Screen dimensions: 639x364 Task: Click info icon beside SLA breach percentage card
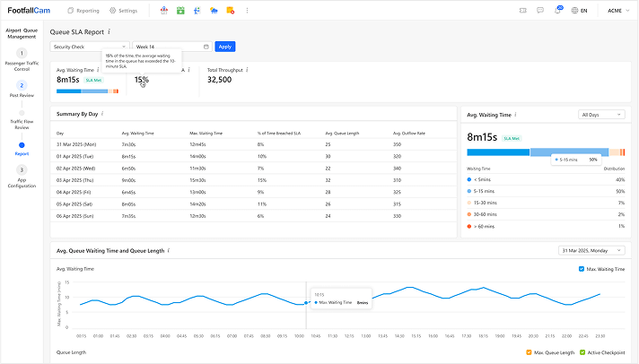coord(188,70)
